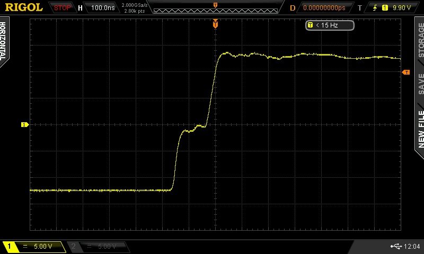The image size is (424, 254).
Task: Click the RIGOL logo
Action: point(24,7)
